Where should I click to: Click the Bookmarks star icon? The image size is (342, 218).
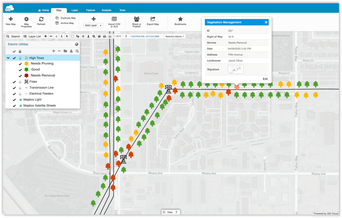tap(180, 19)
